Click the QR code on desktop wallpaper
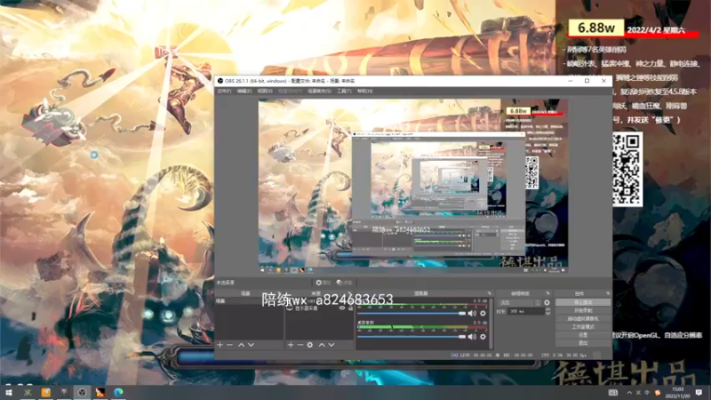This screenshot has width=711, height=400. (627, 169)
